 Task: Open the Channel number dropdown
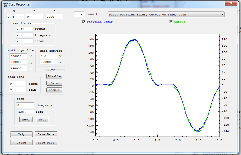79,14
